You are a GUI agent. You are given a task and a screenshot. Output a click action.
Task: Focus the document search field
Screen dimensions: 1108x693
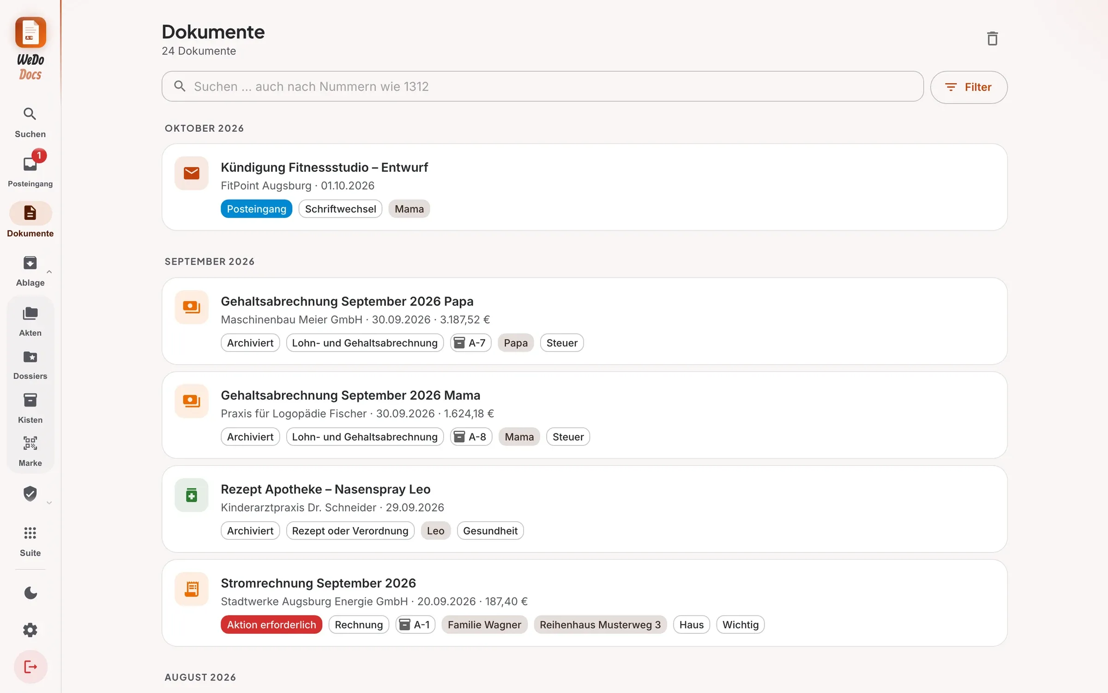coord(542,86)
